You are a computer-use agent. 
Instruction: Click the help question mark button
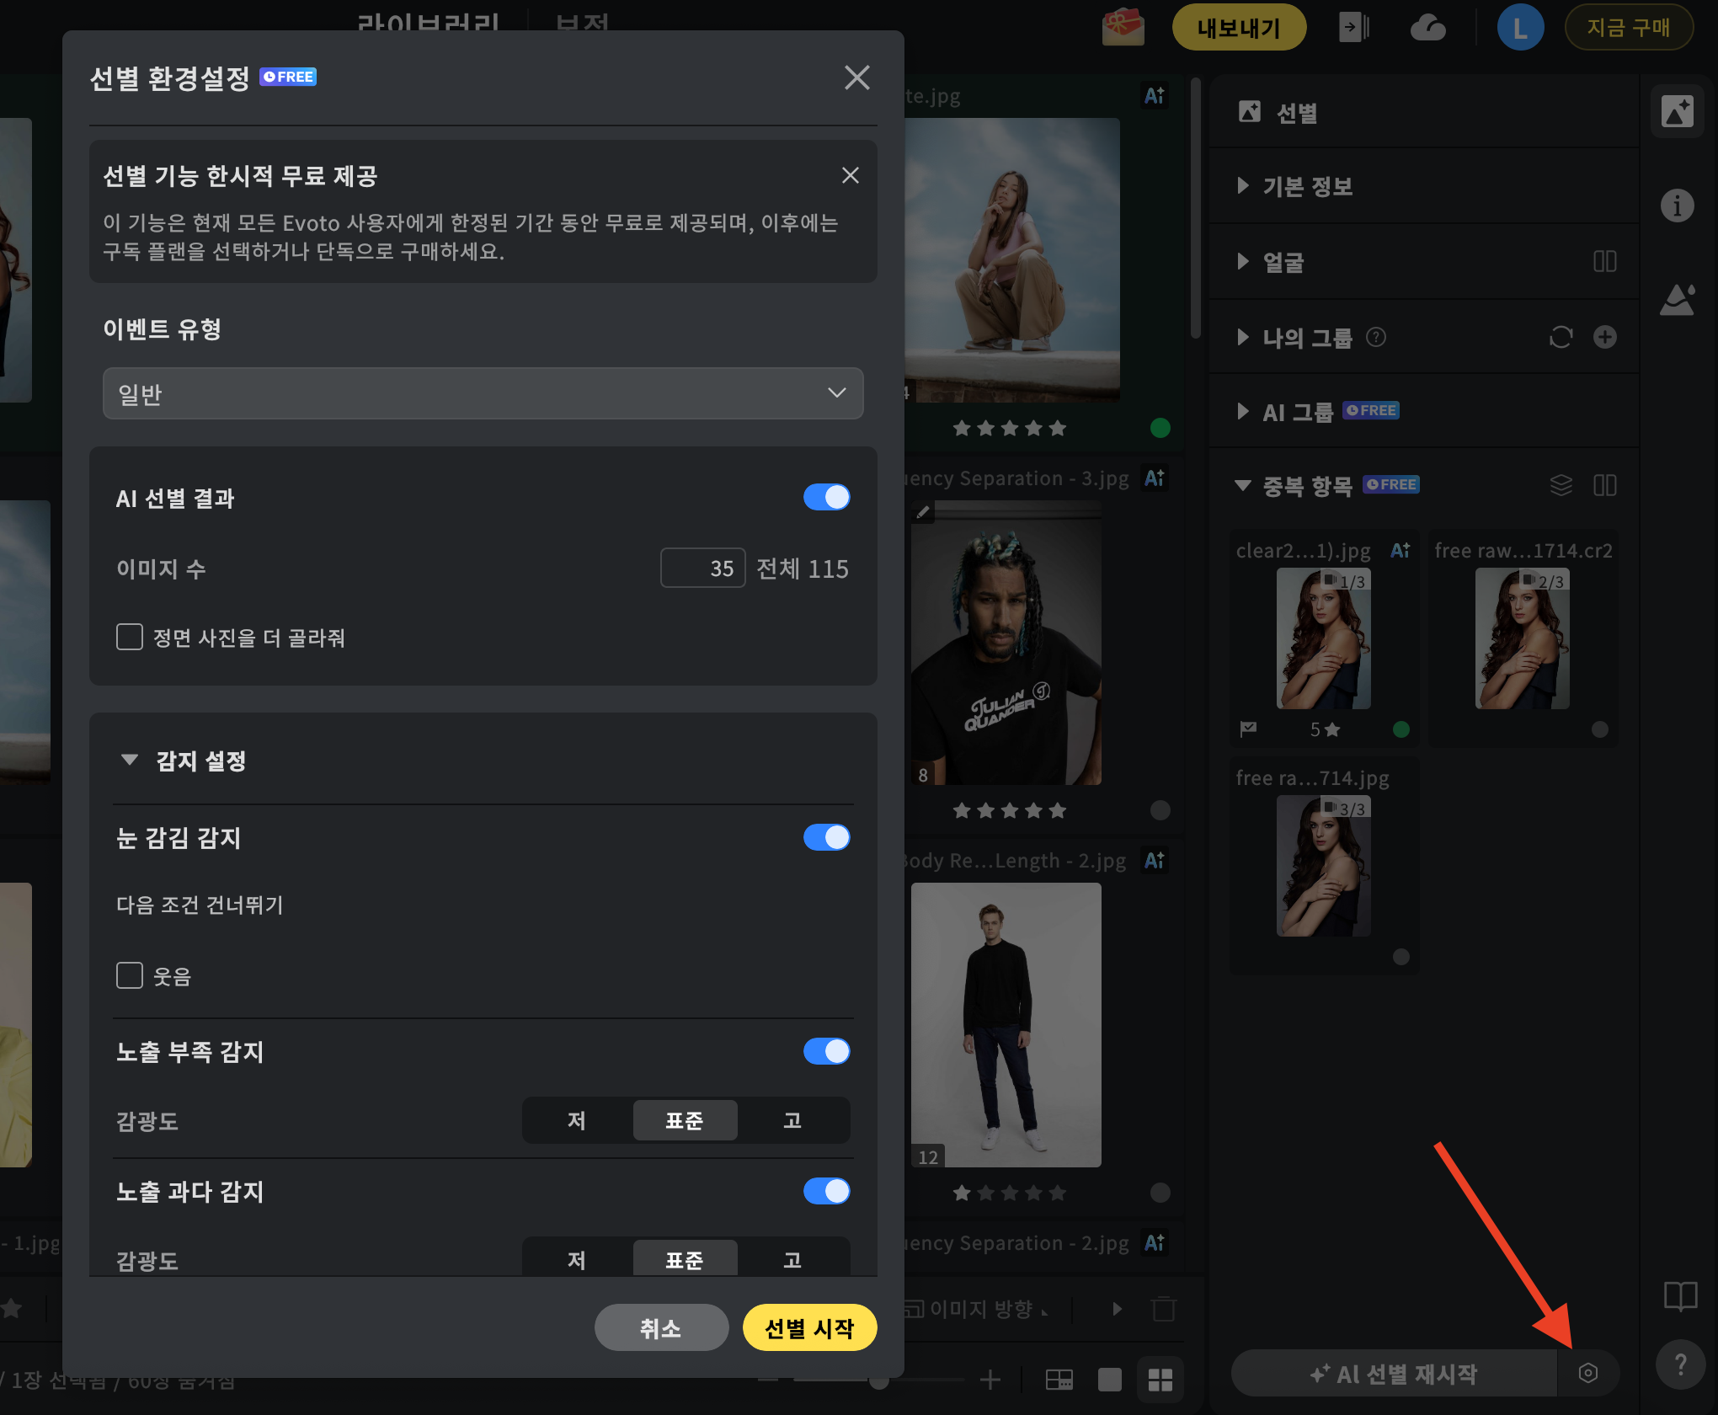tap(1680, 1365)
